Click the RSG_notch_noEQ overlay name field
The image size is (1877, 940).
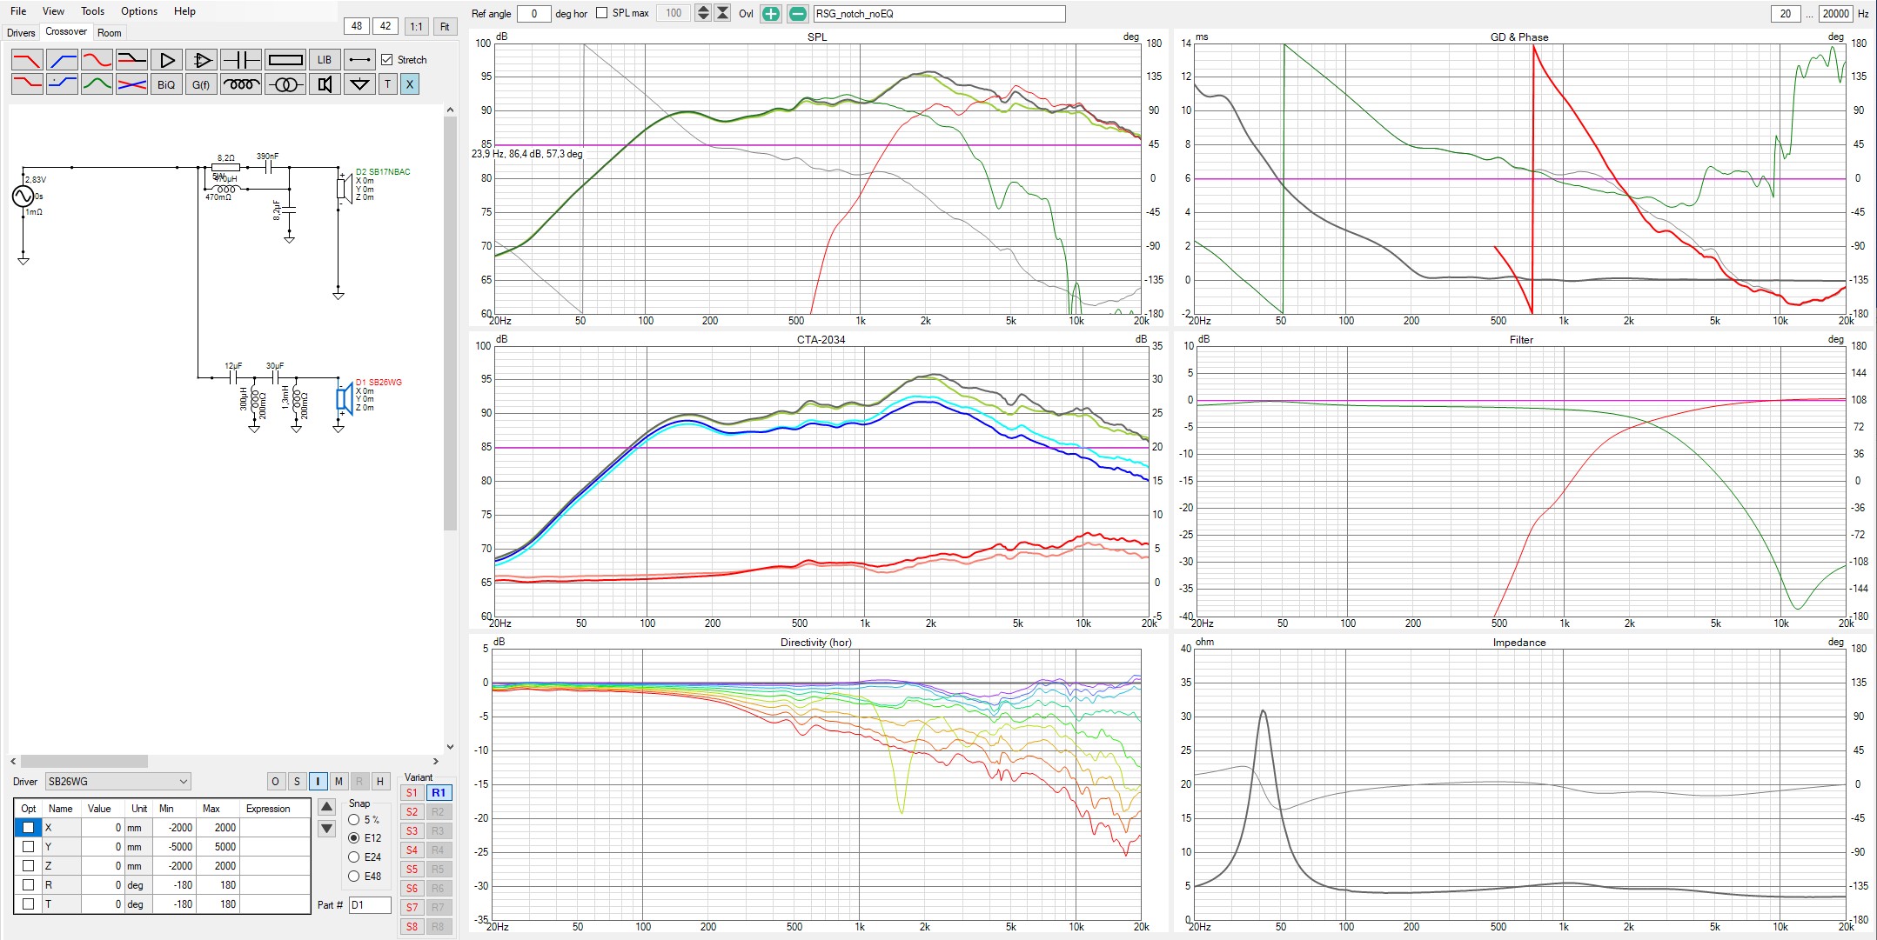[x=939, y=13]
